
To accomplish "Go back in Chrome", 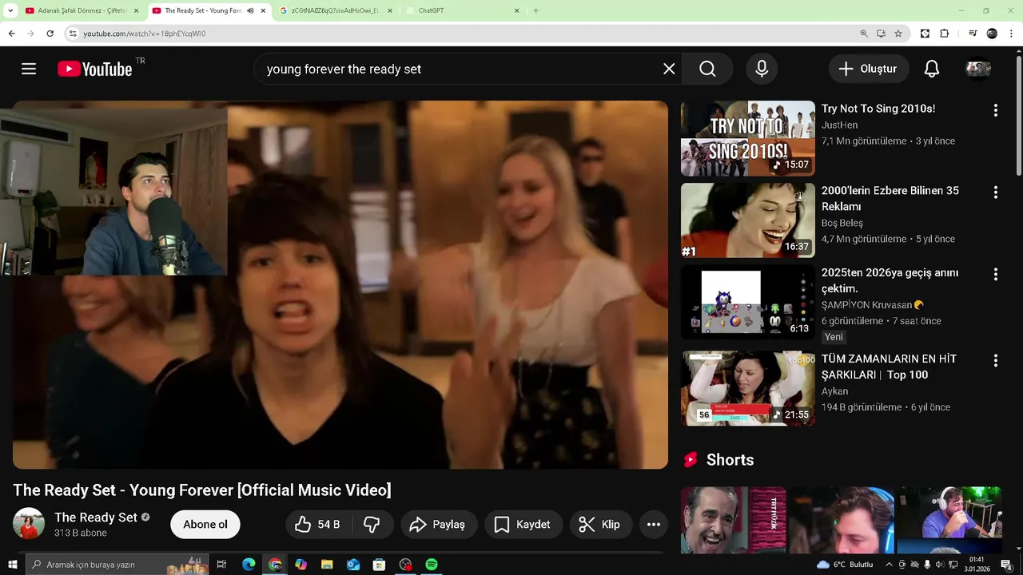I will pos(11,34).
